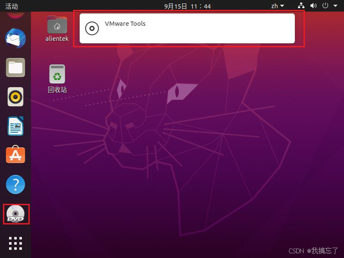Start LibreOffice Writer from the dock

(x=15, y=126)
